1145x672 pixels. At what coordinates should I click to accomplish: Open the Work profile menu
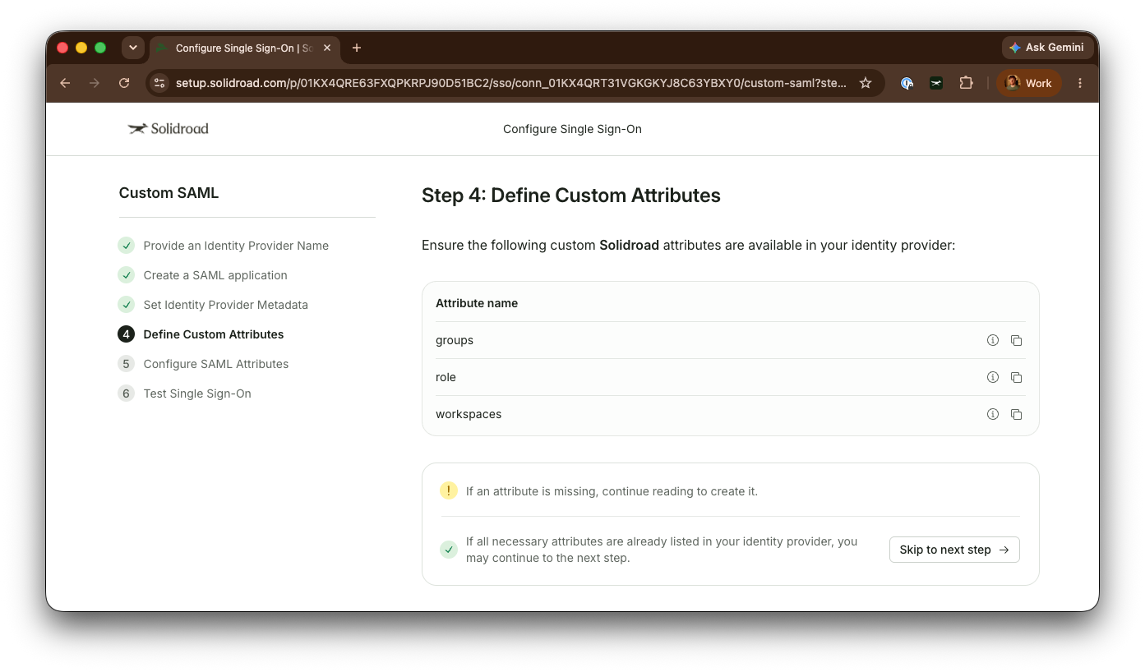[x=1028, y=83]
